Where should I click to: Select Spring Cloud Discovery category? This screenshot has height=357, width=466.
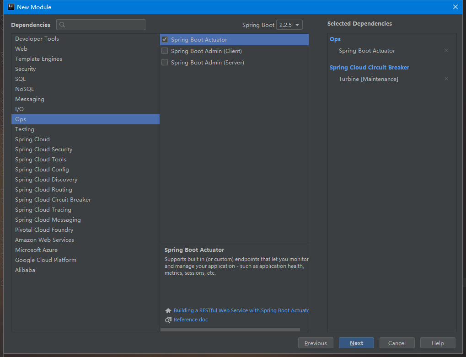pyautogui.click(x=86, y=180)
